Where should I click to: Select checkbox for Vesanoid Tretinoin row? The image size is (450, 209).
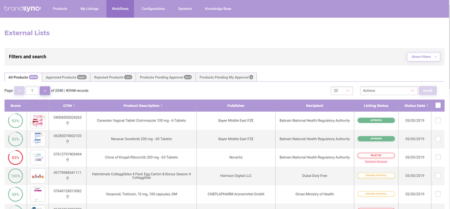[x=438, y=194]
